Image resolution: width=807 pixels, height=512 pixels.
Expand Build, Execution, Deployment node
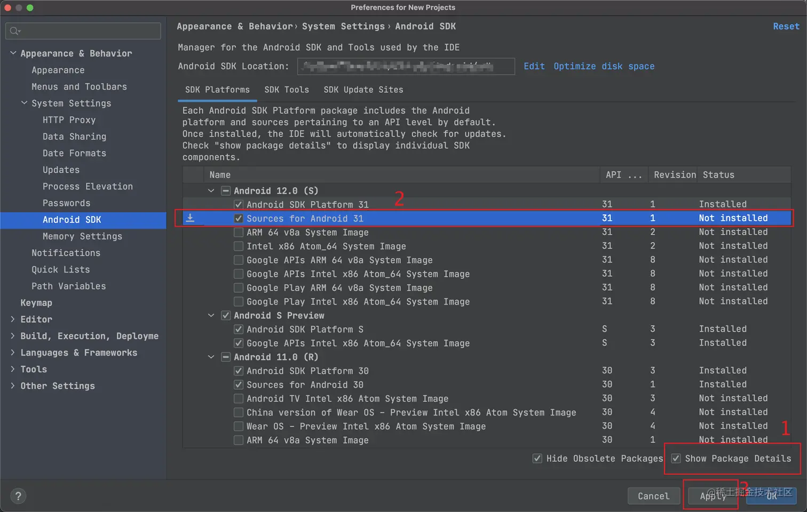click(x=13, y=335)
